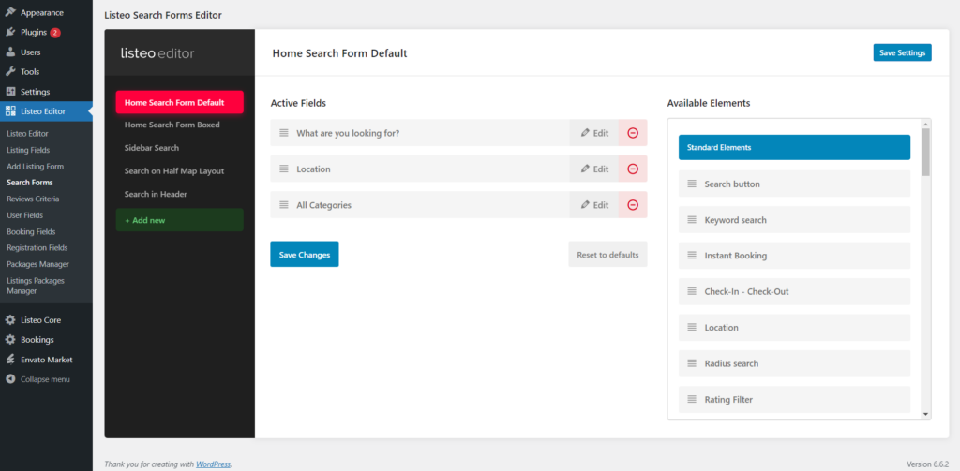
Task: Remove the 'What are you looking for?' field
Action: pos(633,133)
